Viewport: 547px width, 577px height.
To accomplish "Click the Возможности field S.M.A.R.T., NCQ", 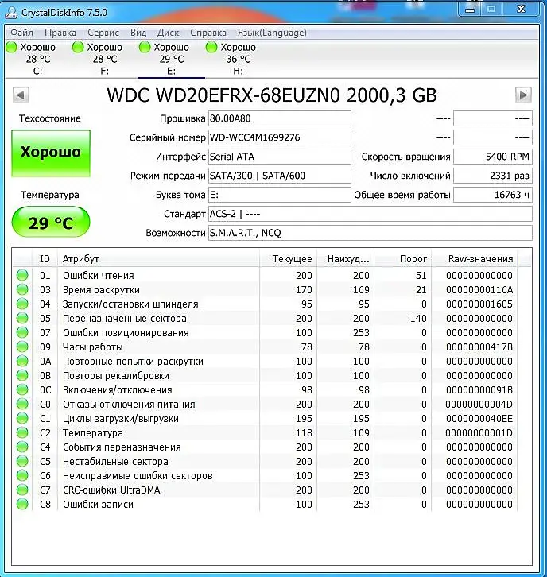I will click(370, 234).
